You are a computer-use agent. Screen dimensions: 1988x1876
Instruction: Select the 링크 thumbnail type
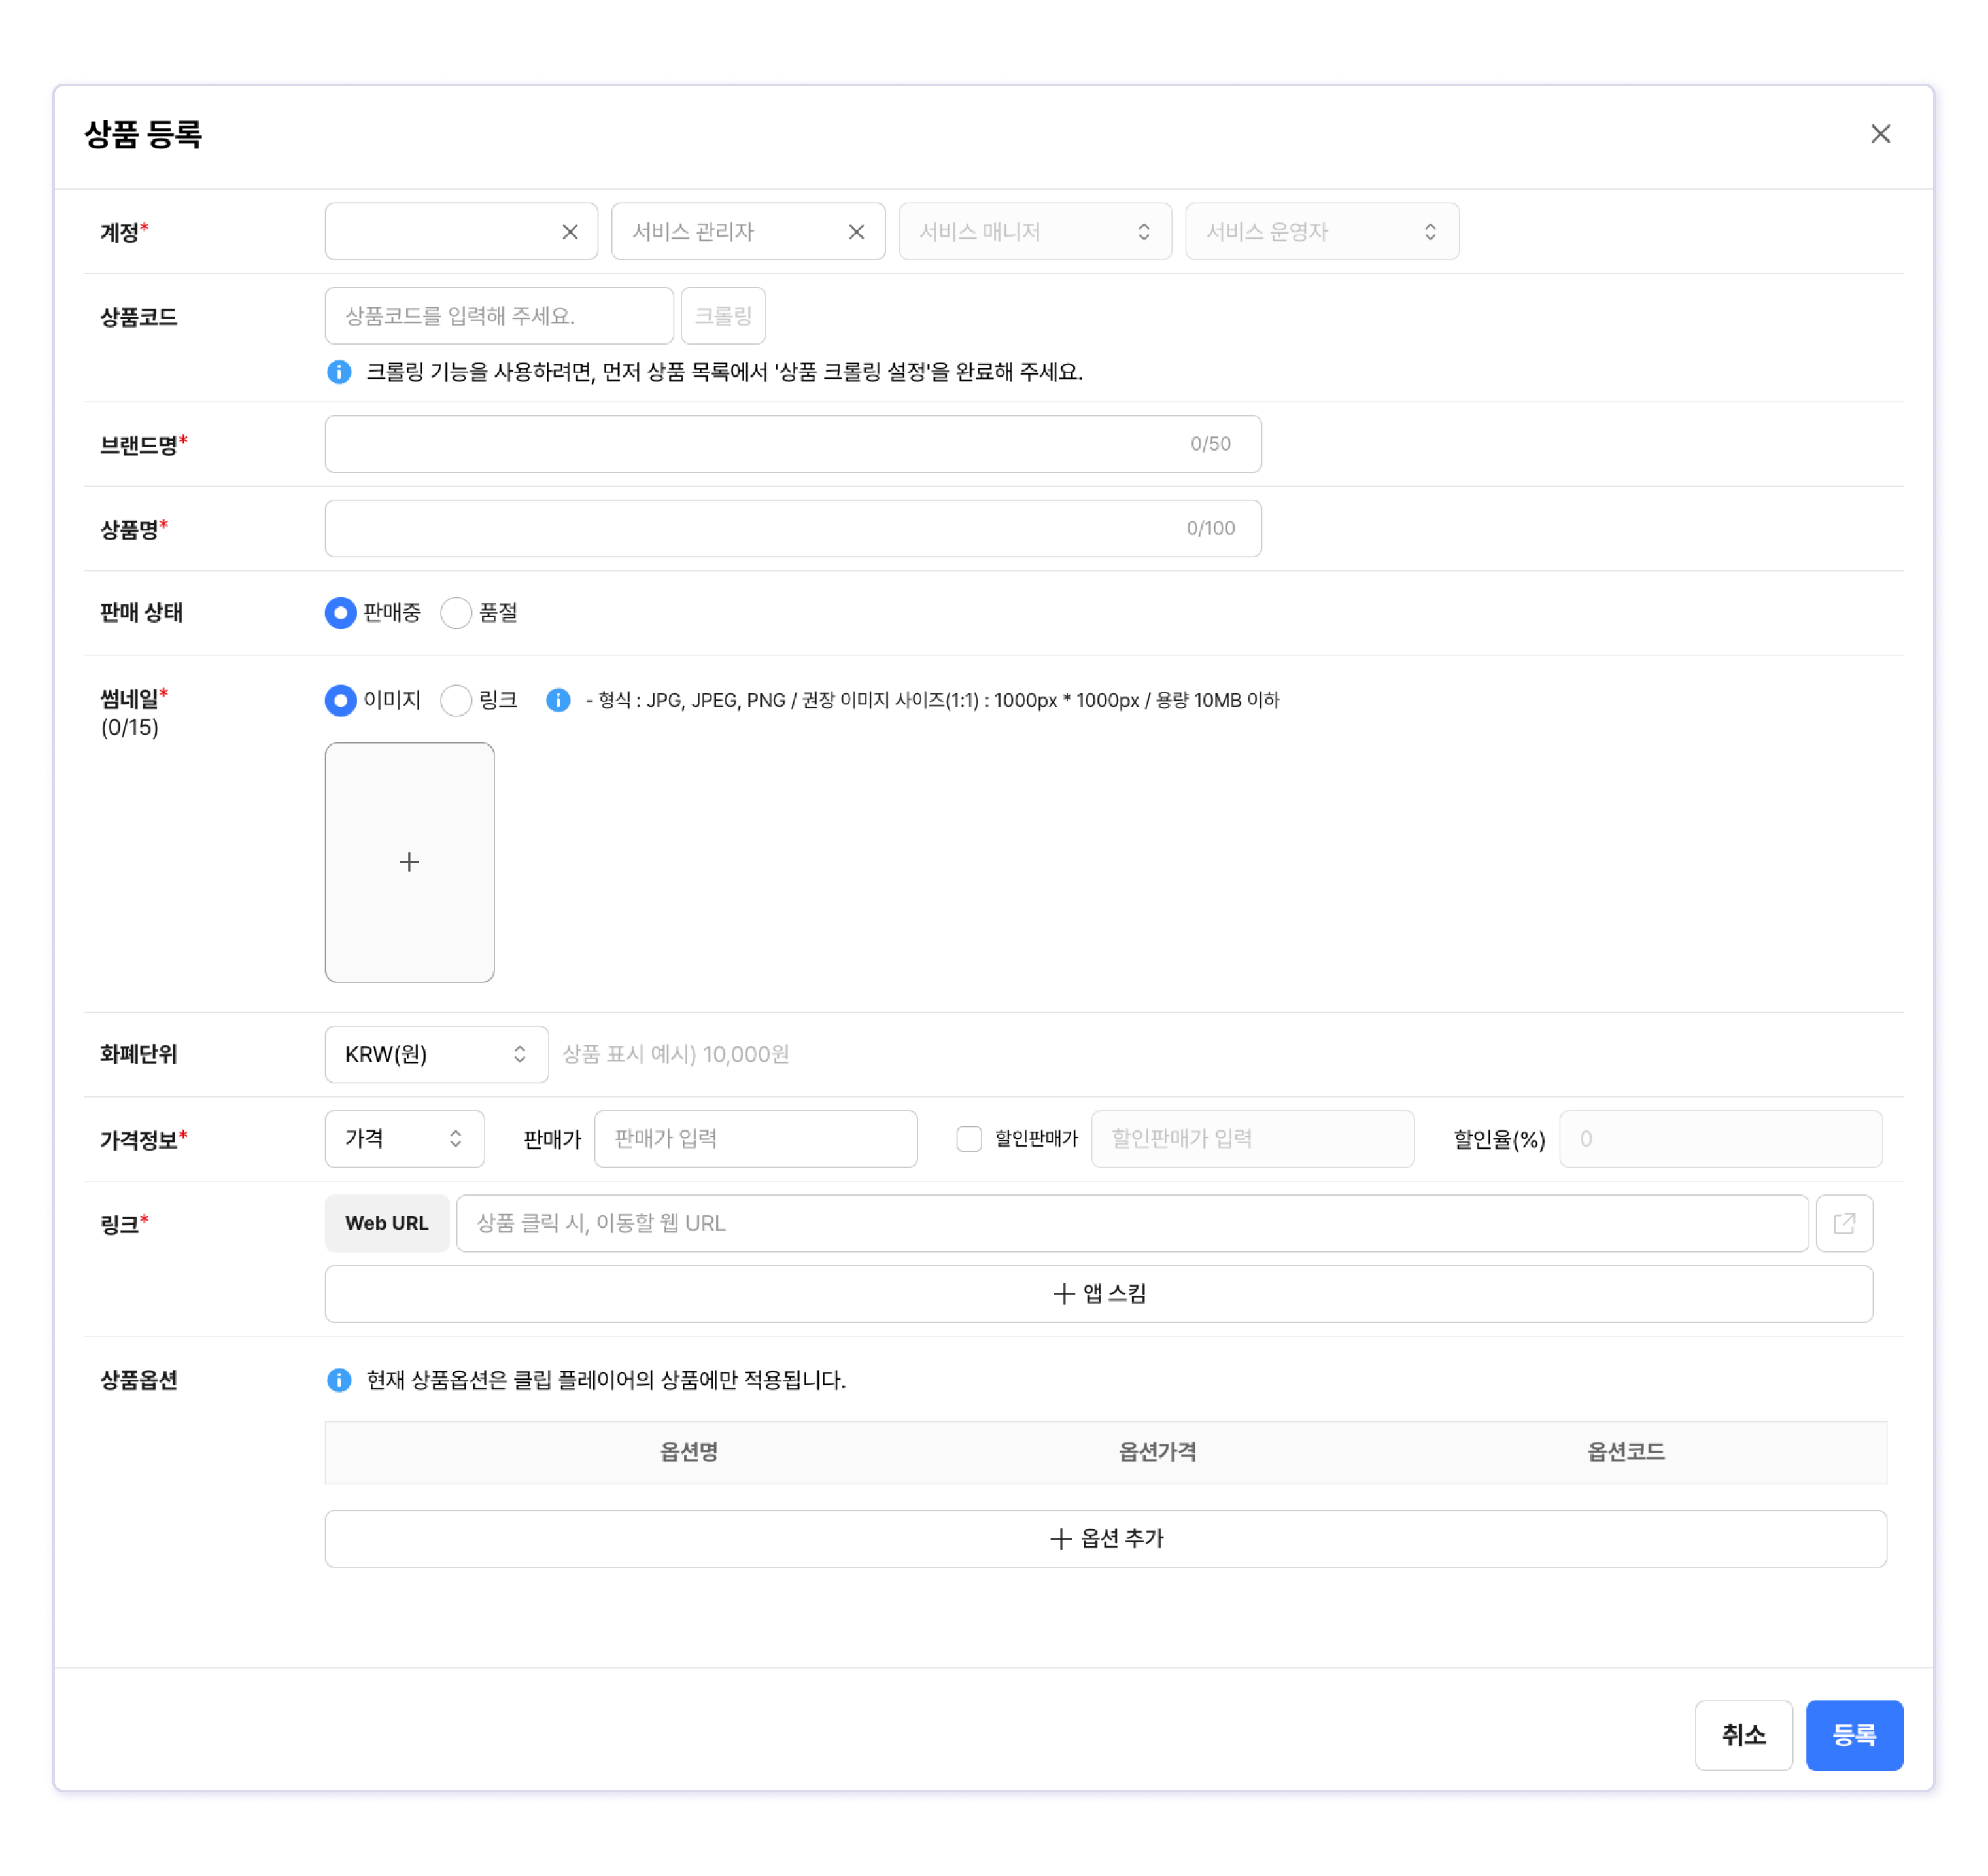(x=456, y=701)
